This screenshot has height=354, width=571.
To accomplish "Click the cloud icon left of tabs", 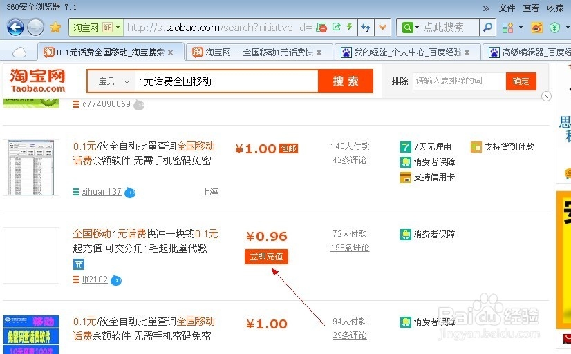I will (19, 52).
